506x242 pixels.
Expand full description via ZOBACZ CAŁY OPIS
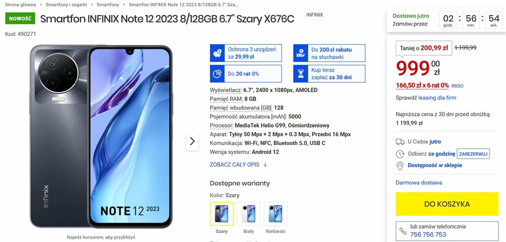coord(239,165)
